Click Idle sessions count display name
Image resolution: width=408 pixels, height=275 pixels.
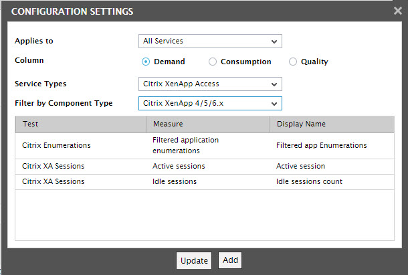[309, 181]
